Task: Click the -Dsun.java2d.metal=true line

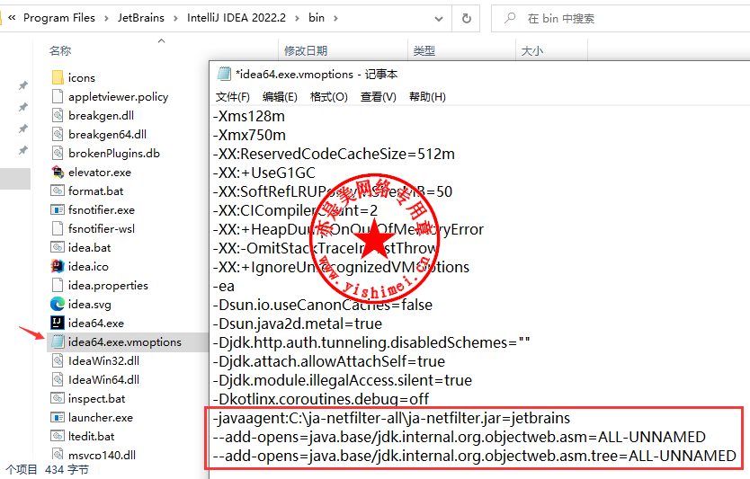Action: (298, 324)
